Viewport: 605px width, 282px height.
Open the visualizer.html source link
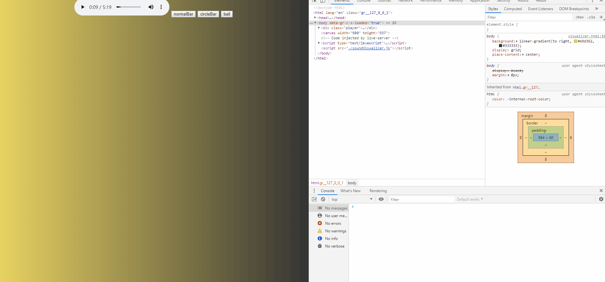pos(586,36)
